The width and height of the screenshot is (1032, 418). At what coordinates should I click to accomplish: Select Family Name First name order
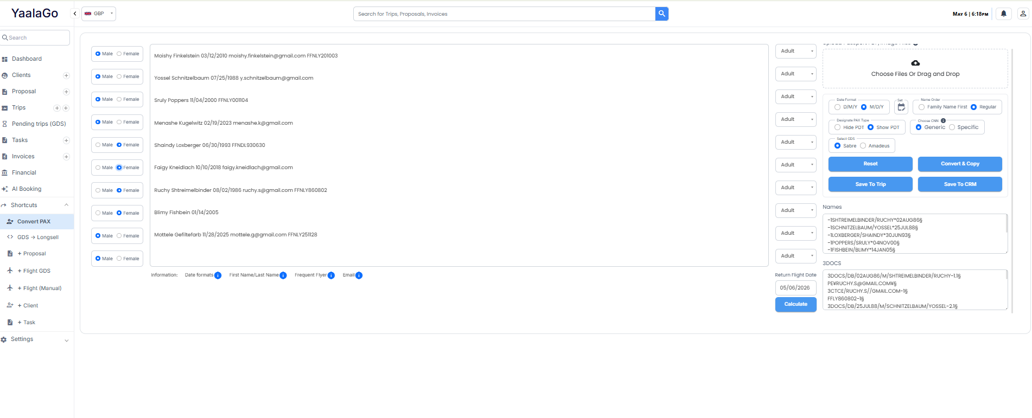tap(921, 107)
